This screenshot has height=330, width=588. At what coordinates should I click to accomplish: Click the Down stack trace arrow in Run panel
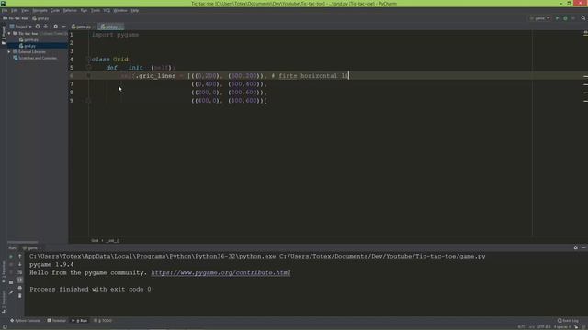20,264
